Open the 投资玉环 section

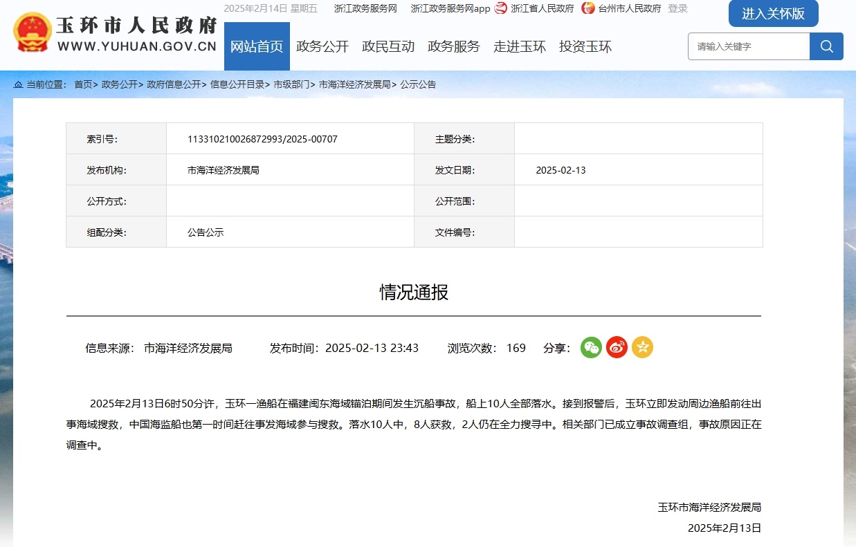pos(585,46)
